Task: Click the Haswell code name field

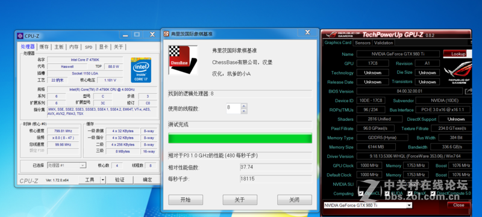Action: (67, 67)
